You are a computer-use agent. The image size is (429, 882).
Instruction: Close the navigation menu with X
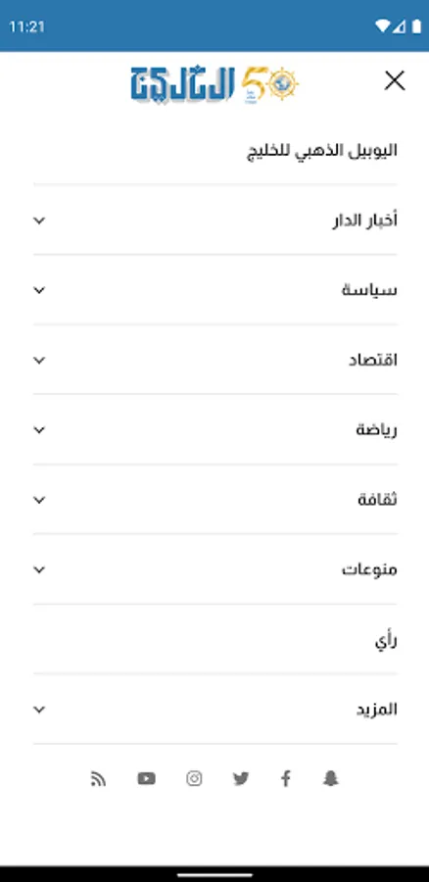point(395,81)
